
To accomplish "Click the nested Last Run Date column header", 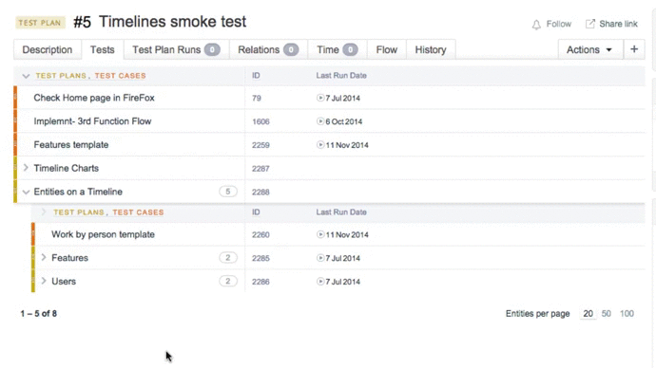I will (341, 212).
